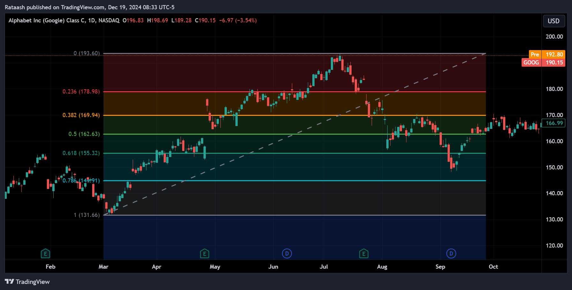Click the Feb label on time axis
This screenshot has width=572, height=290.
click(x=50, y=267)
